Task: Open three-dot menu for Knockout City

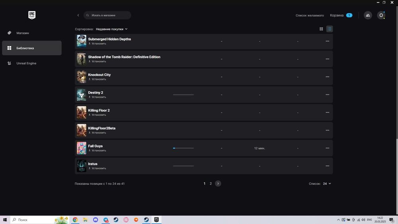Action: pos(328,77)
